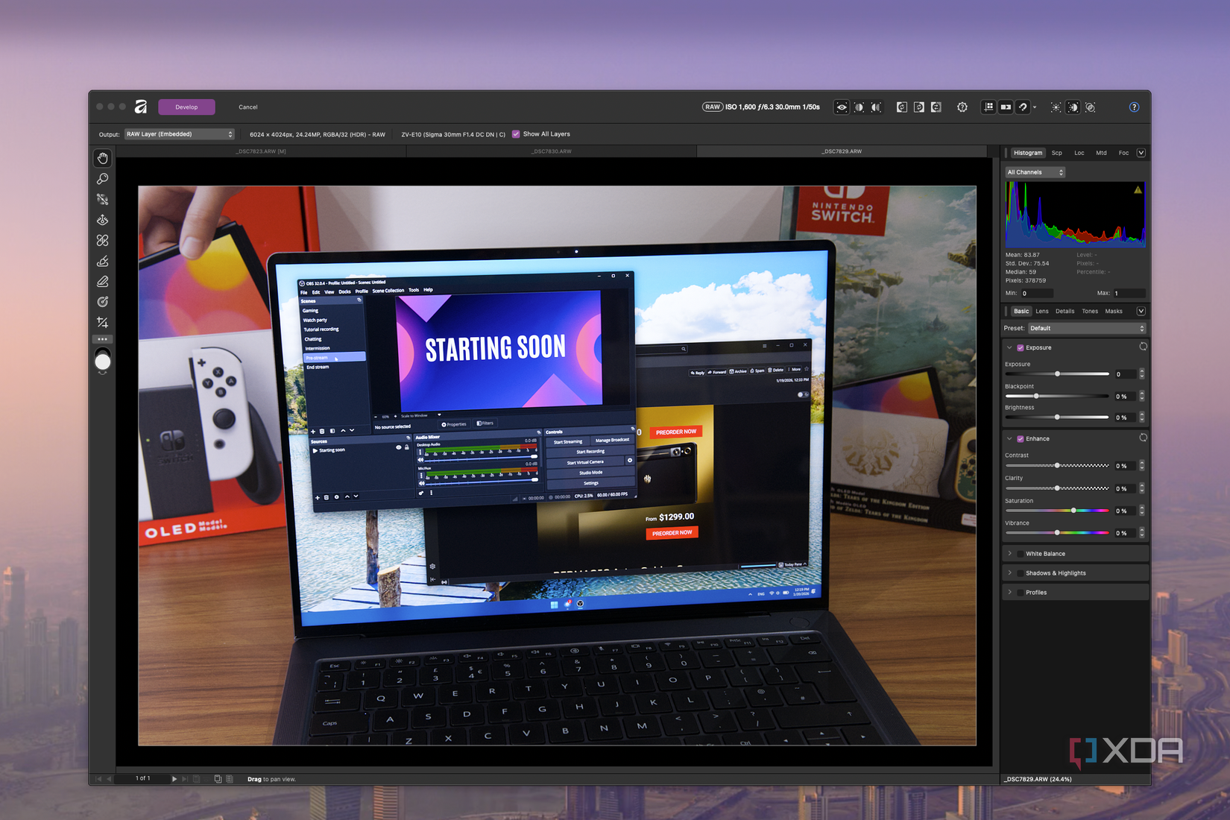This screenshot has height=820, width=1230.
Task: Select the Overlay Erase tool
Action: (x=103, y=282)
